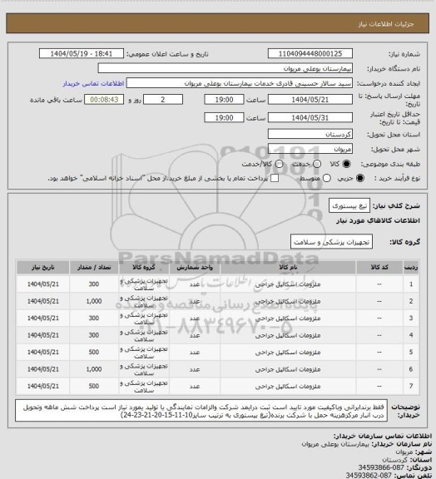Click the goods group field تجهیزات پزشکی و سلامت
The image size is (436, 479).
(x=331, y=242)
